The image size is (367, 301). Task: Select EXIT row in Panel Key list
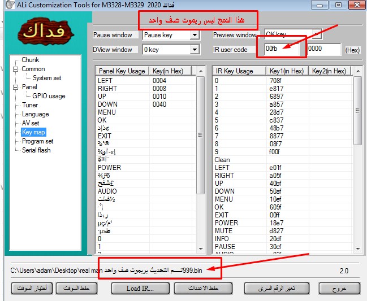click(x=145, y=136)
